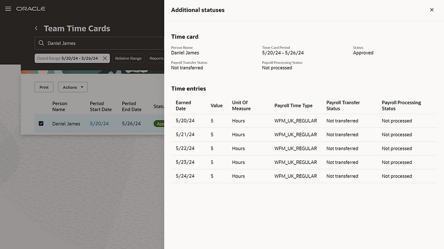This screenshot has height=249, width=444.
Task: Close the Additional statuses panel
Action: click(x=432, y=10)
